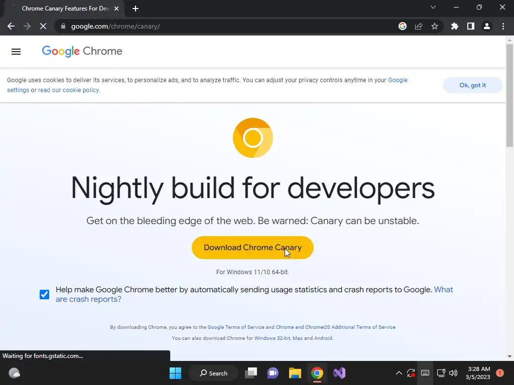Screen dimensions: 514x385
Task: Open the Google settings link
Action: [x=207, y=85]
